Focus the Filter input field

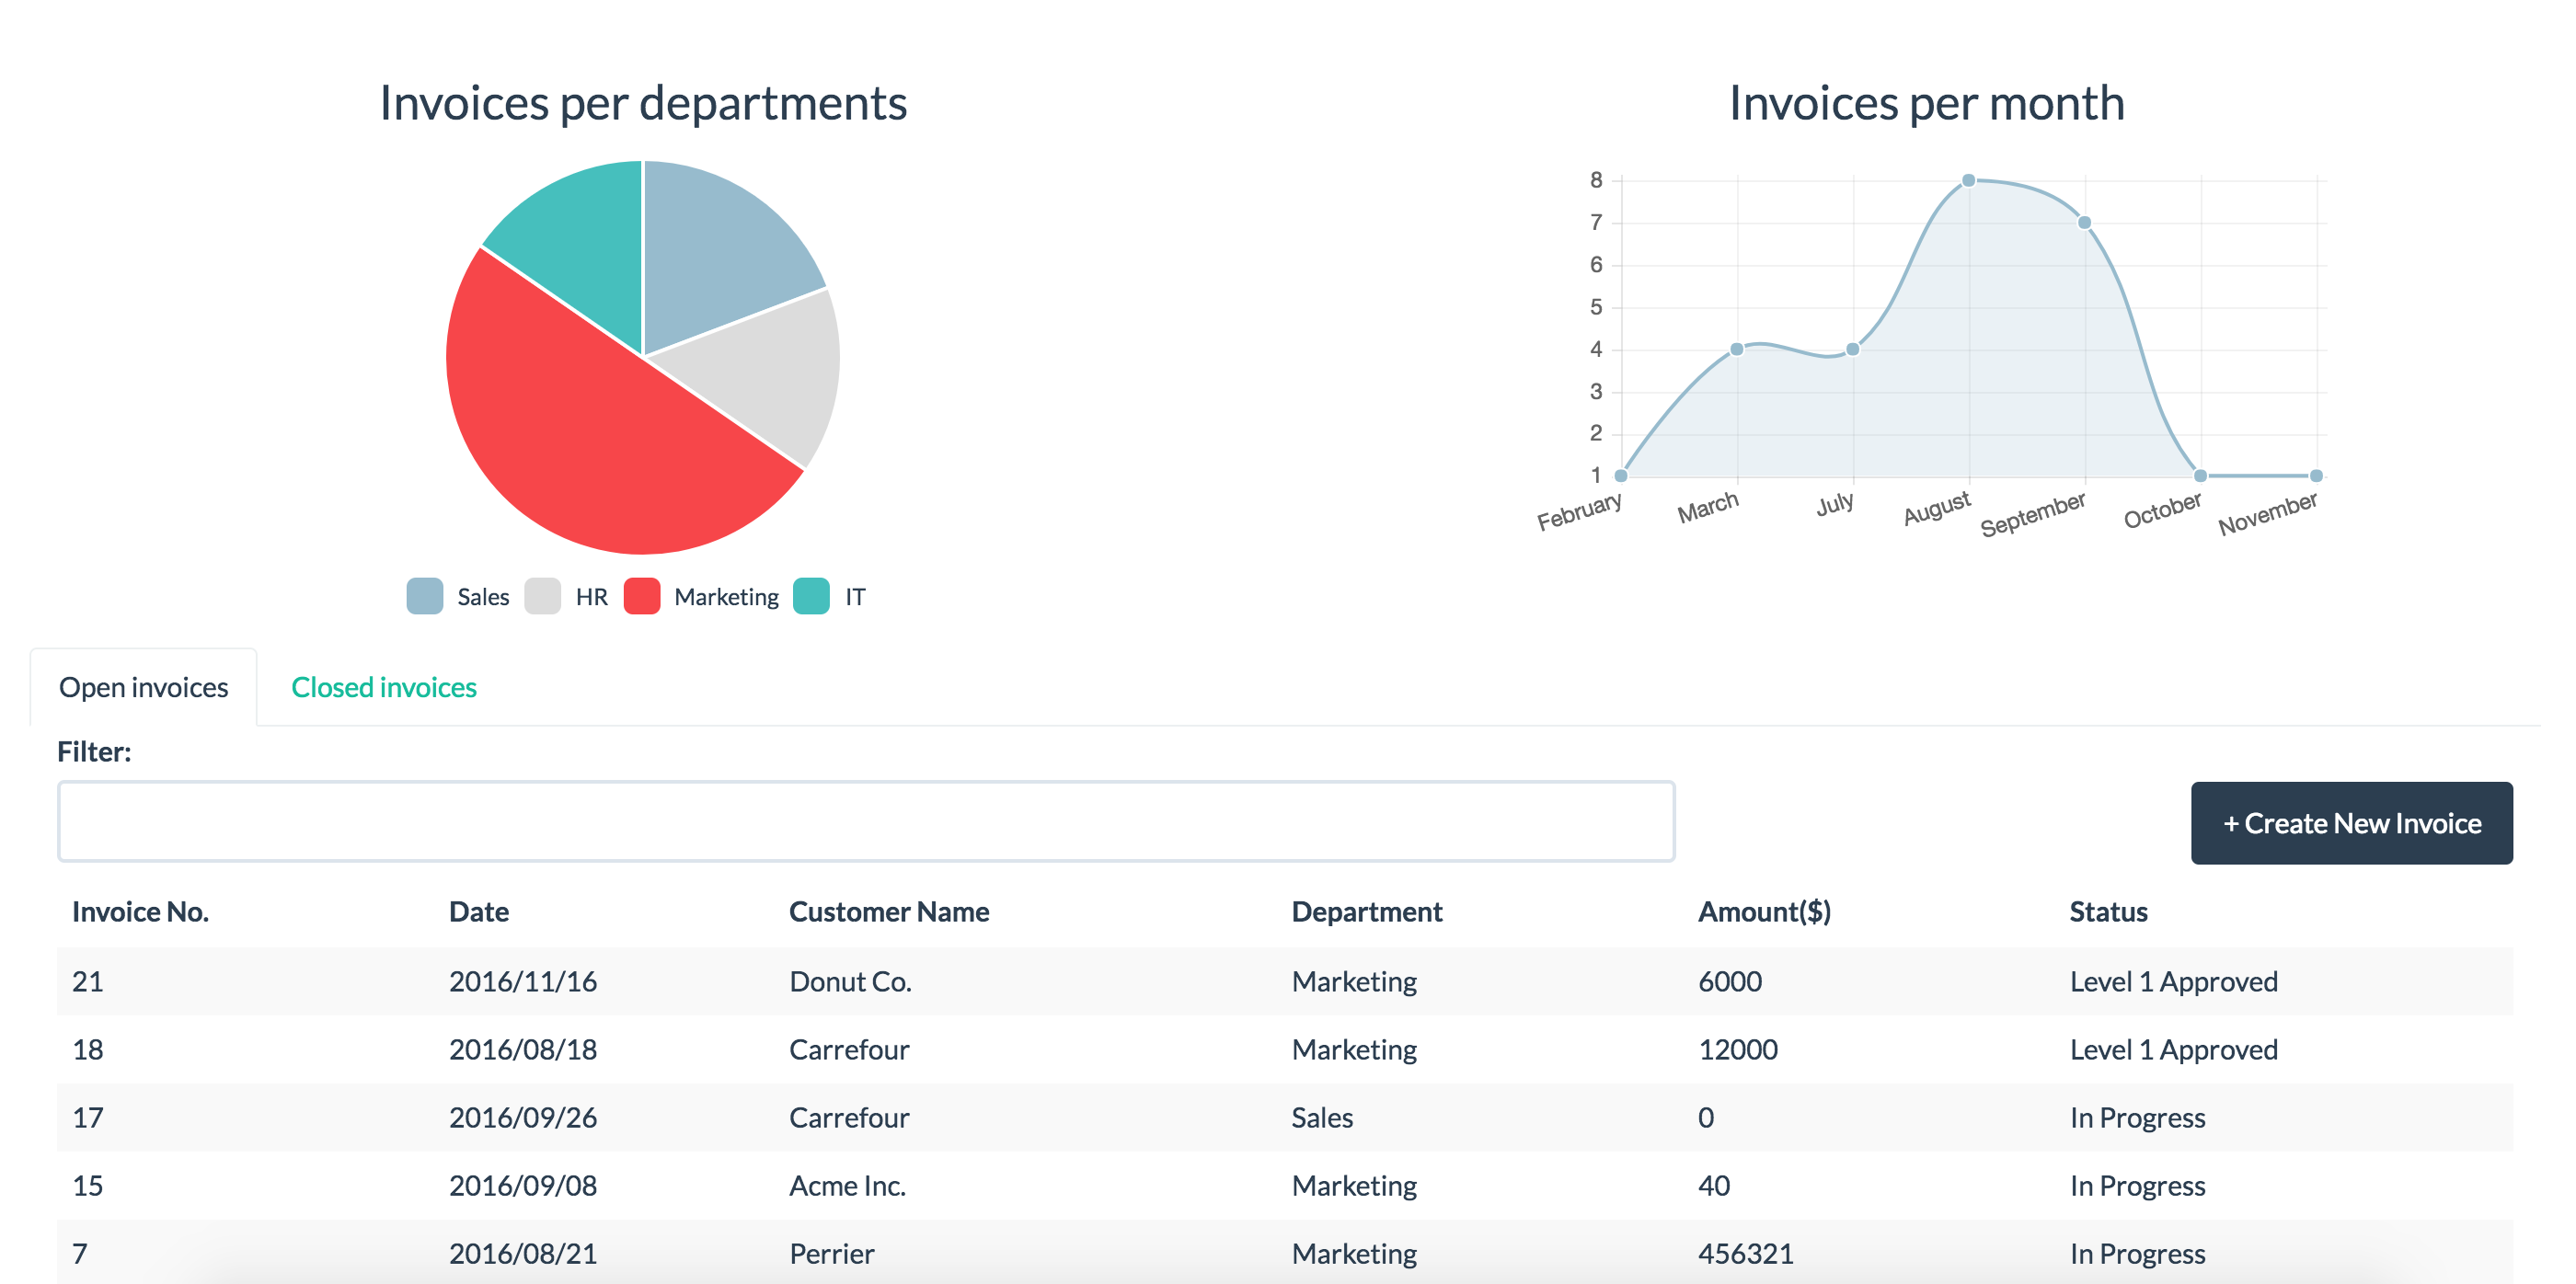pyautogui.click(x=866, y=822)
